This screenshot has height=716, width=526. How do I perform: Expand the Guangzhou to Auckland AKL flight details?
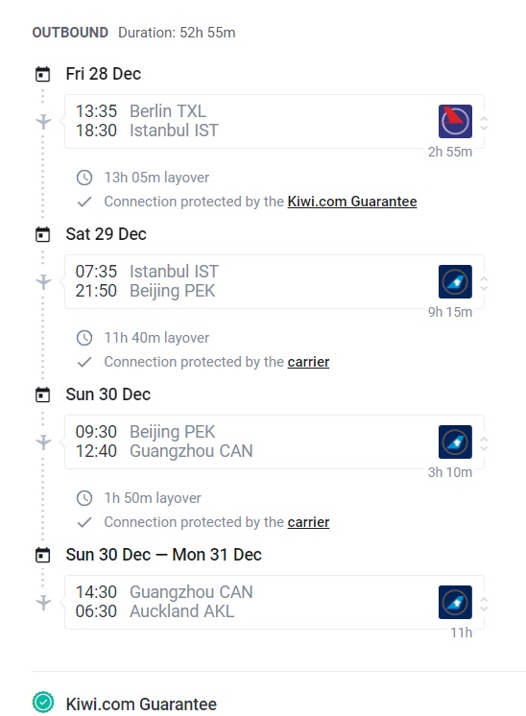[484, 604]
